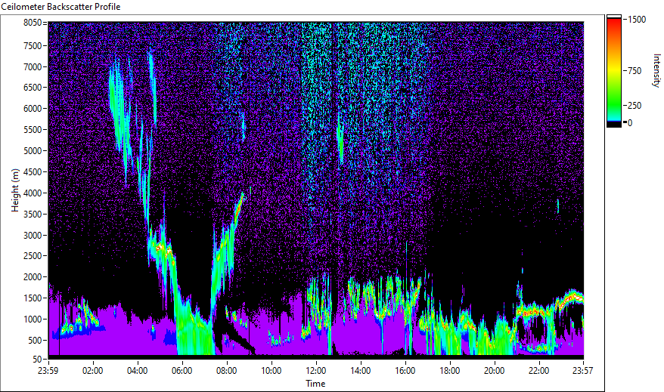Screen dimensions: 664x392
Task: Click the 06:00 time axis label
Action: coord(182,371)
